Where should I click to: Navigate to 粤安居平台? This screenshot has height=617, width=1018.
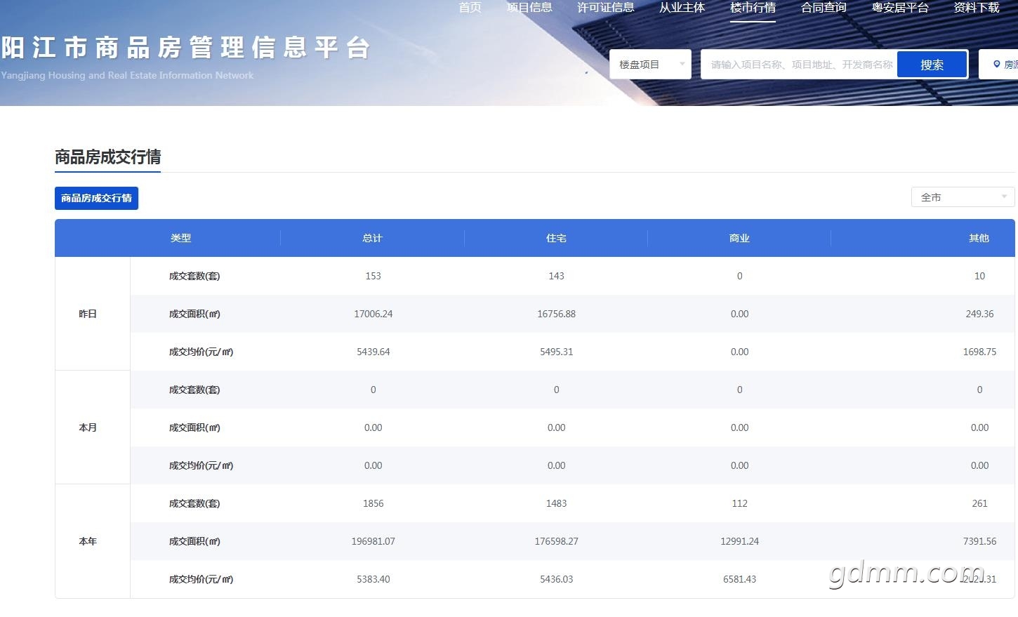pos(900,8)
